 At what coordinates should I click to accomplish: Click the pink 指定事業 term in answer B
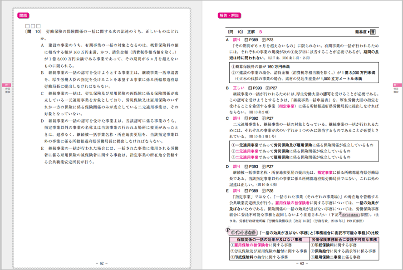pyautogui.click(x=288, y=105)
